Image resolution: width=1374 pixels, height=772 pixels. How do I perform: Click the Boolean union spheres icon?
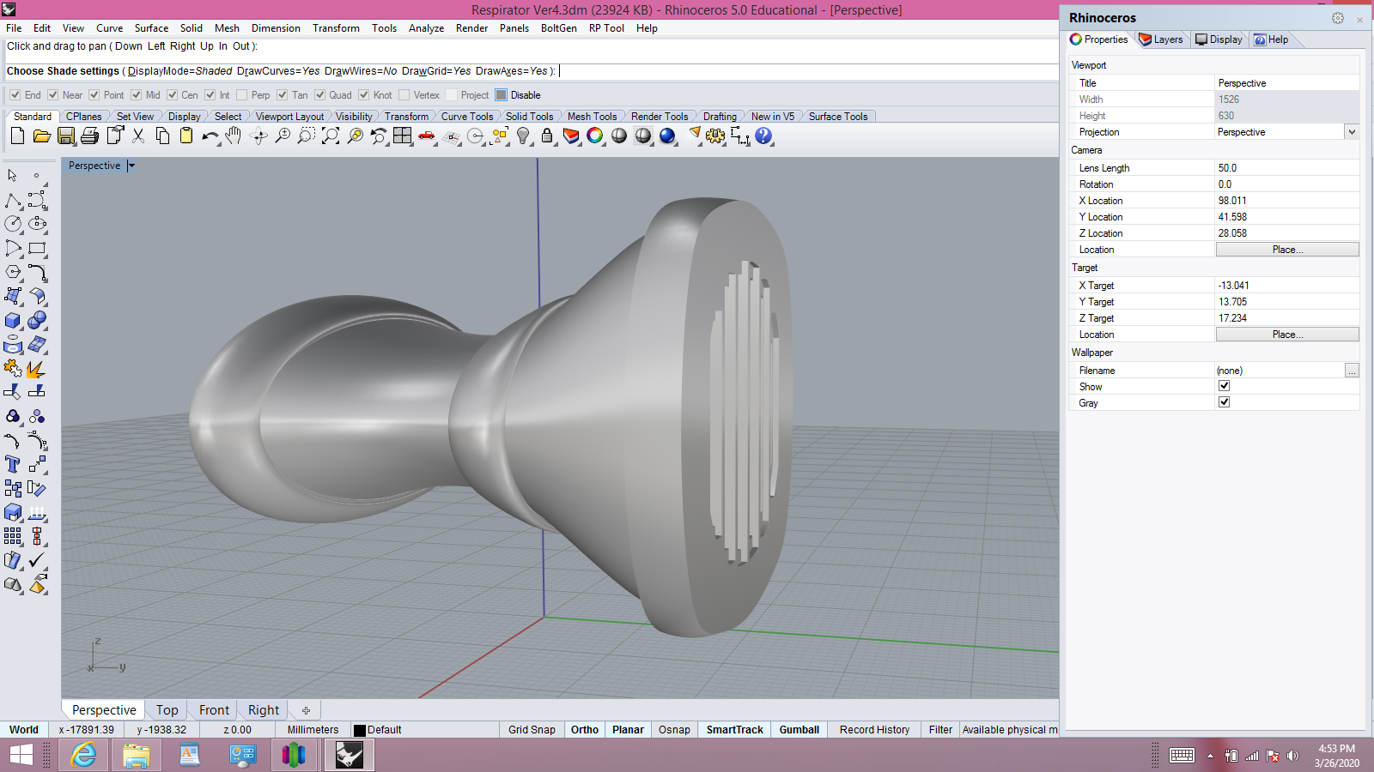coord(37,320)
